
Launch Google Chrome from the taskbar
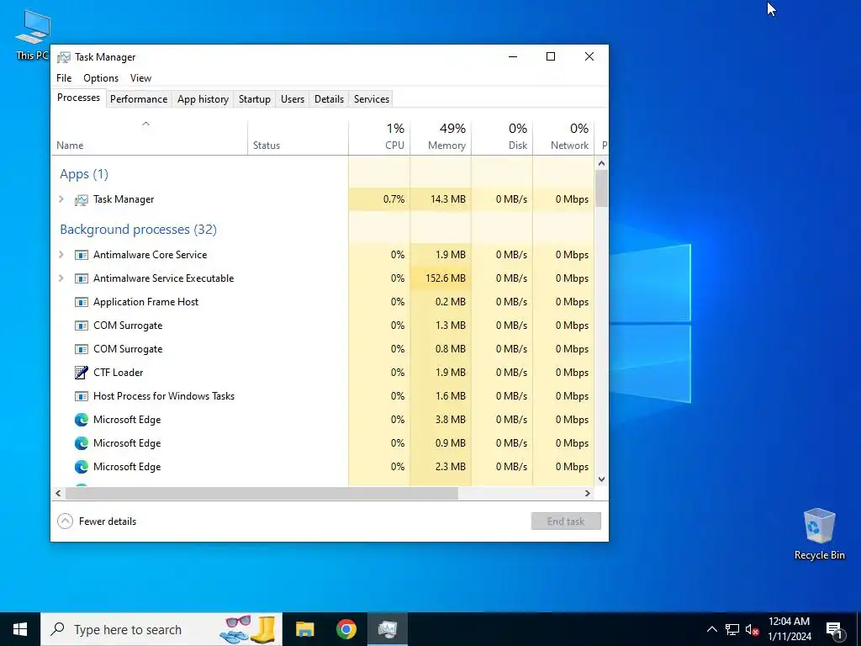point(346,629)
